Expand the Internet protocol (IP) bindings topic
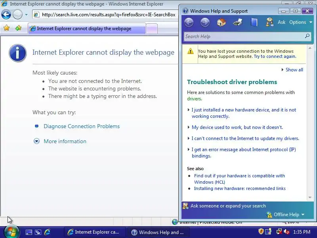The width and height of the screenshot is (317, 238). (243, 153)
